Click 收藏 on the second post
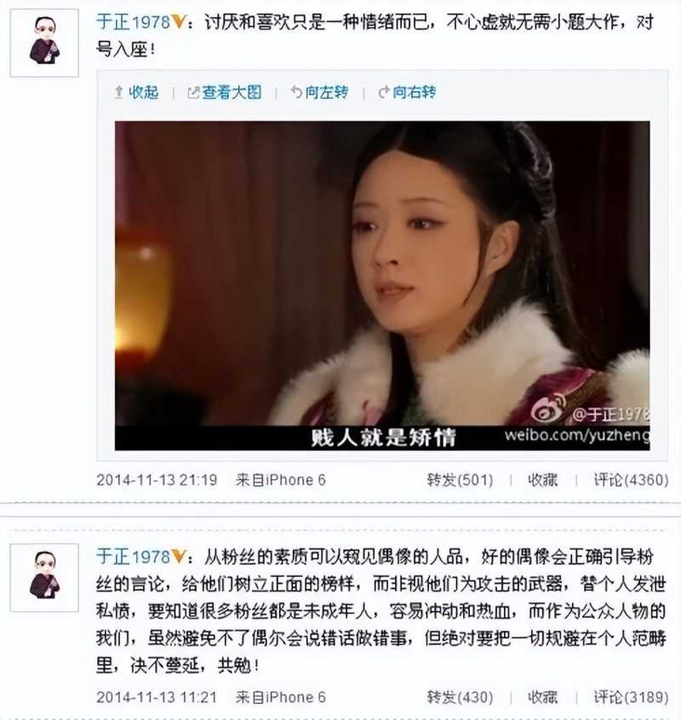This screenshot has height=720, width=681. click(543, 697)
